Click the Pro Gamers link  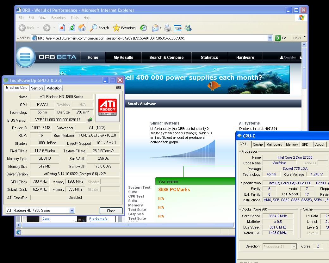click(x=98, y=218)
